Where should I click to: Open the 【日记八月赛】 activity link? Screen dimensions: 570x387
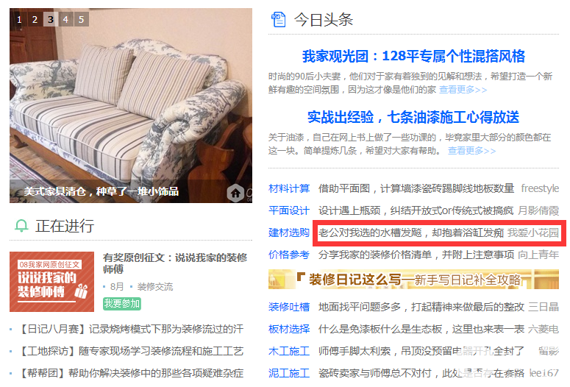pos(130,329)
